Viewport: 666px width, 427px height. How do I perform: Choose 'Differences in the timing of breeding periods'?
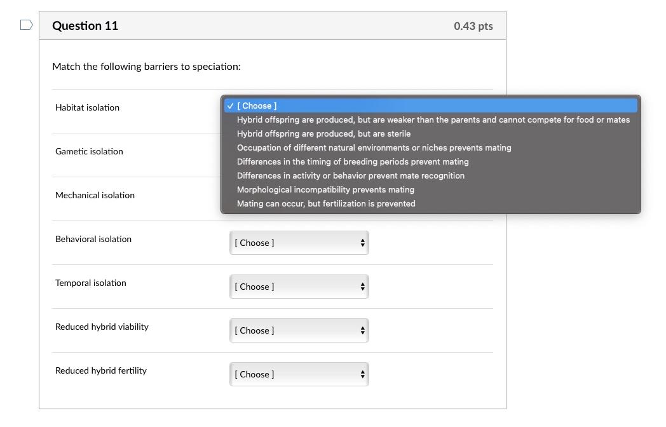pyautogui.click(x=431, y=162)
